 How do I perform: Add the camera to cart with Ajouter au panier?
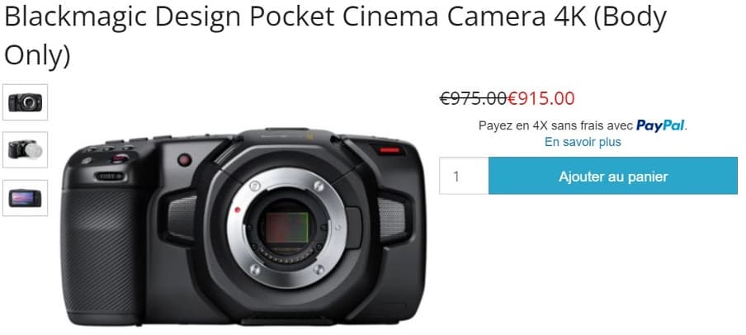613,176
